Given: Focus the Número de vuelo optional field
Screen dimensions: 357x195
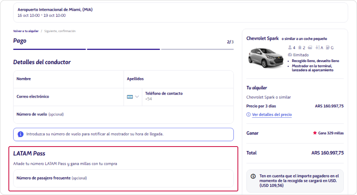Looking at the screenshot, I should (x=124, y=115).
